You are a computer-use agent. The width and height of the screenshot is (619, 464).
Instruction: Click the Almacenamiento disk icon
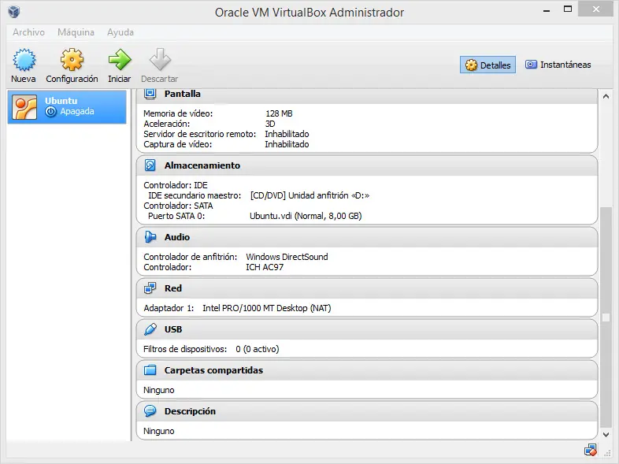pyautogui.click(x=150, y=165)
